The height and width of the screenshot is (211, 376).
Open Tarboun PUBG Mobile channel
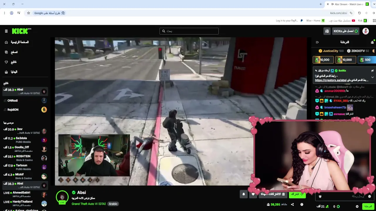[25, 167]
